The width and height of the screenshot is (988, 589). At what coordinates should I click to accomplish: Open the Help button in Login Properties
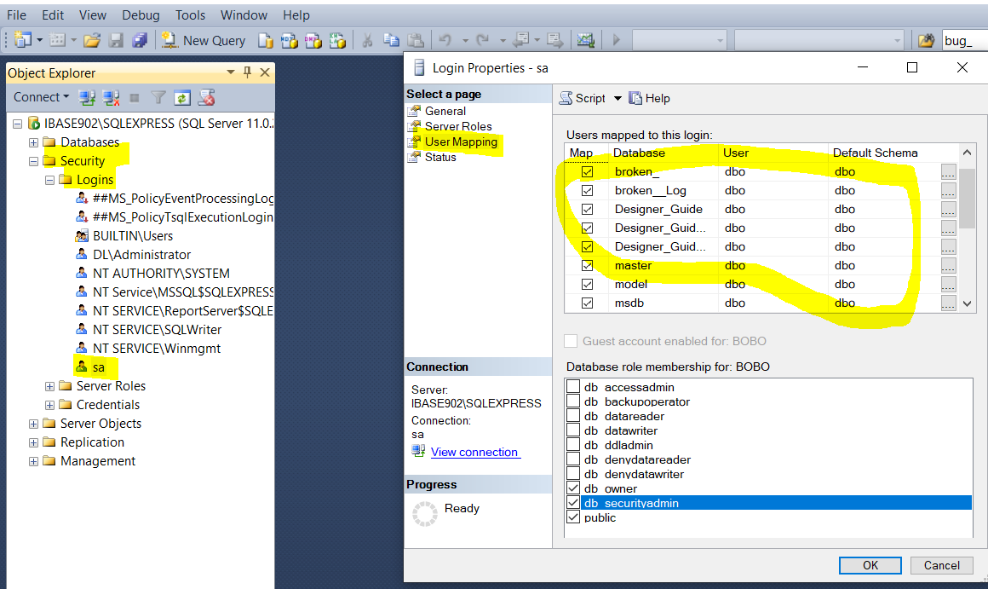click(649, 98)
